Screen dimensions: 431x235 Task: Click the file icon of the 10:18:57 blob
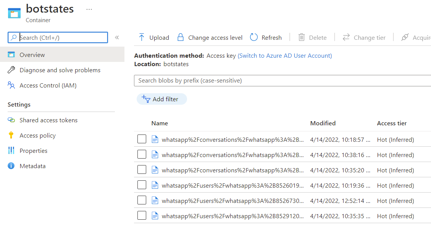tap(155, 139)
